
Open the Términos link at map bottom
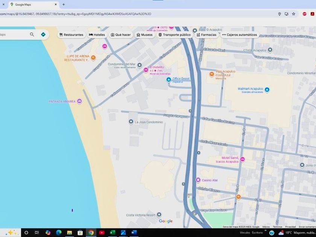(x=278, y=227)
